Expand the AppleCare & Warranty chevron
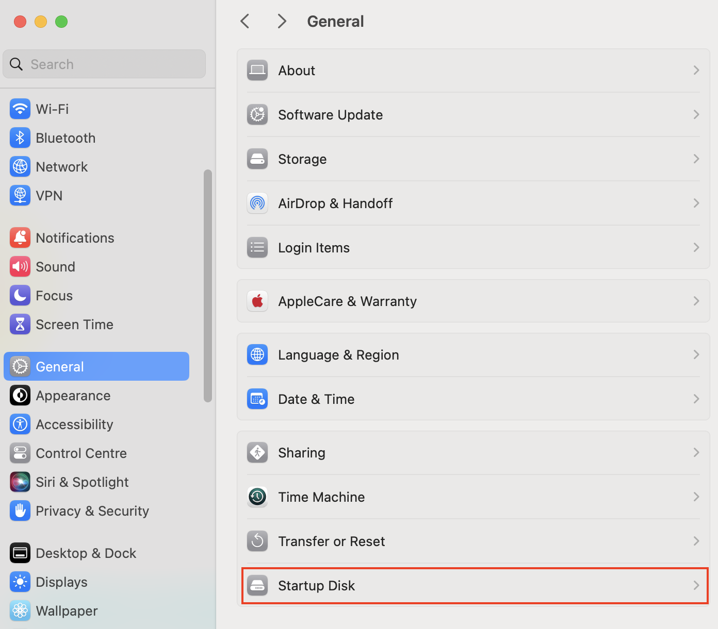The height and width of the screenshot is (629, 718). (696, 301)
